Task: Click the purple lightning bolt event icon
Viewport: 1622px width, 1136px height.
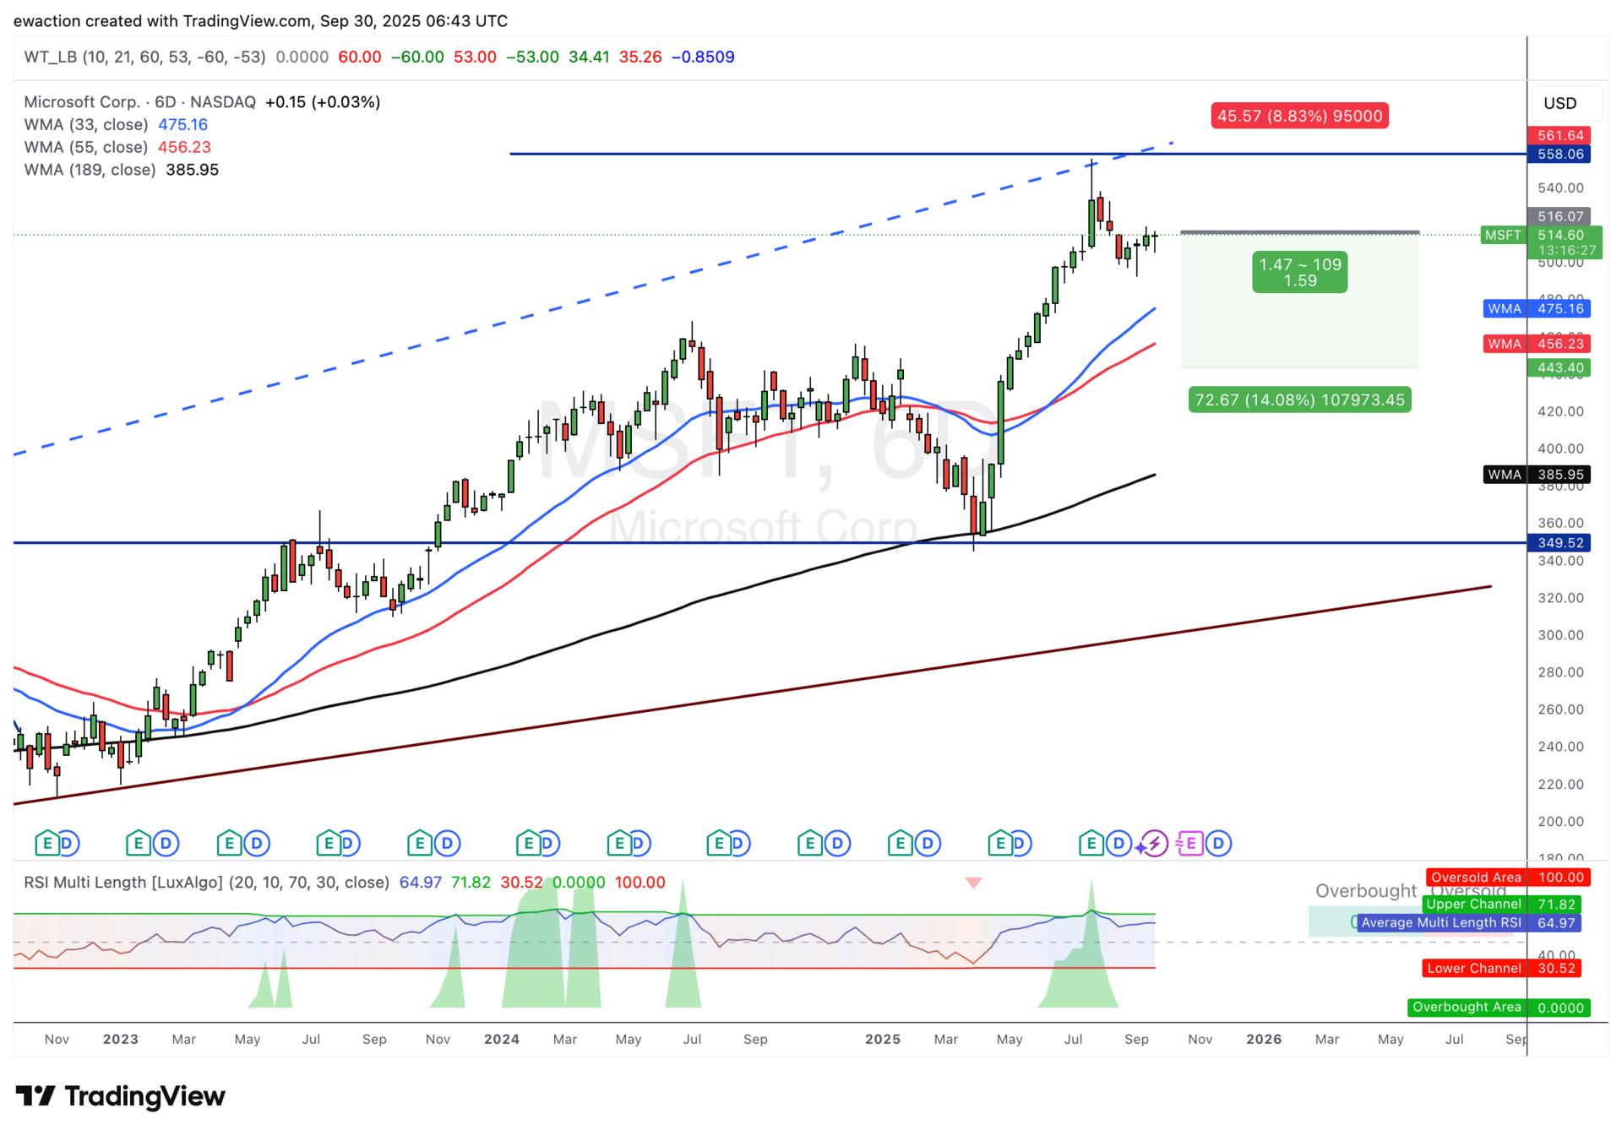Action: click(x=1153, y=843)
